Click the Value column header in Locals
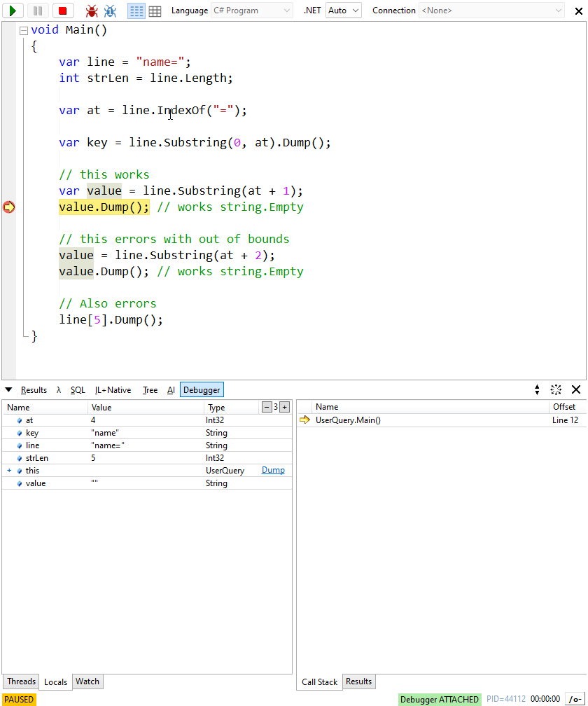This screenshot has width=588, height=706. click(x=146, y=408)
